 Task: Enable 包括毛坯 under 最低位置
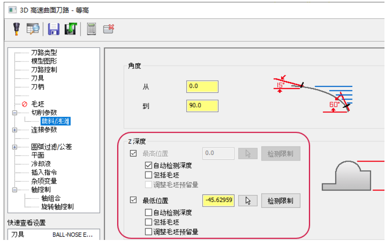coord(149,222)
